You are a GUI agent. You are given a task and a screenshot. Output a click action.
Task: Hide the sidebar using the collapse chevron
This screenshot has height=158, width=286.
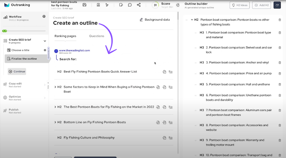pos(48,83)
